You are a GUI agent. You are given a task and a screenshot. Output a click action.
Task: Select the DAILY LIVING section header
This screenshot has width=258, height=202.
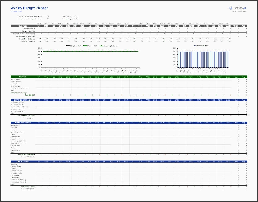(23, 161)
